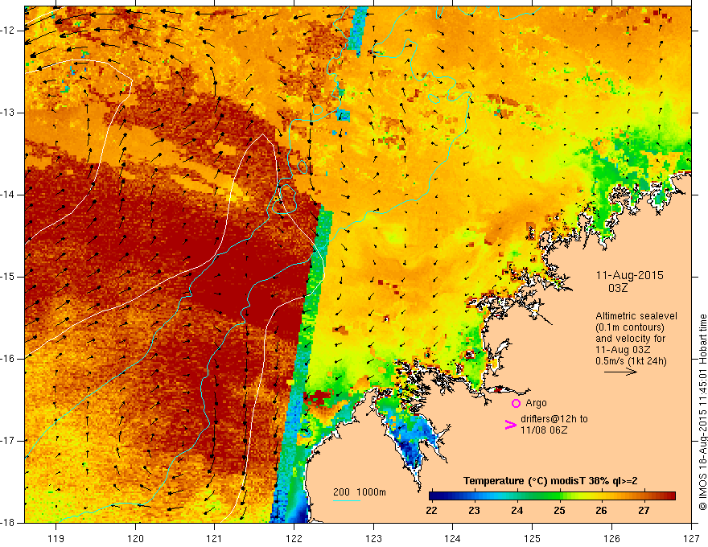Click the '0.5m/s (1kt 24h)' scale text

(631, 361)
